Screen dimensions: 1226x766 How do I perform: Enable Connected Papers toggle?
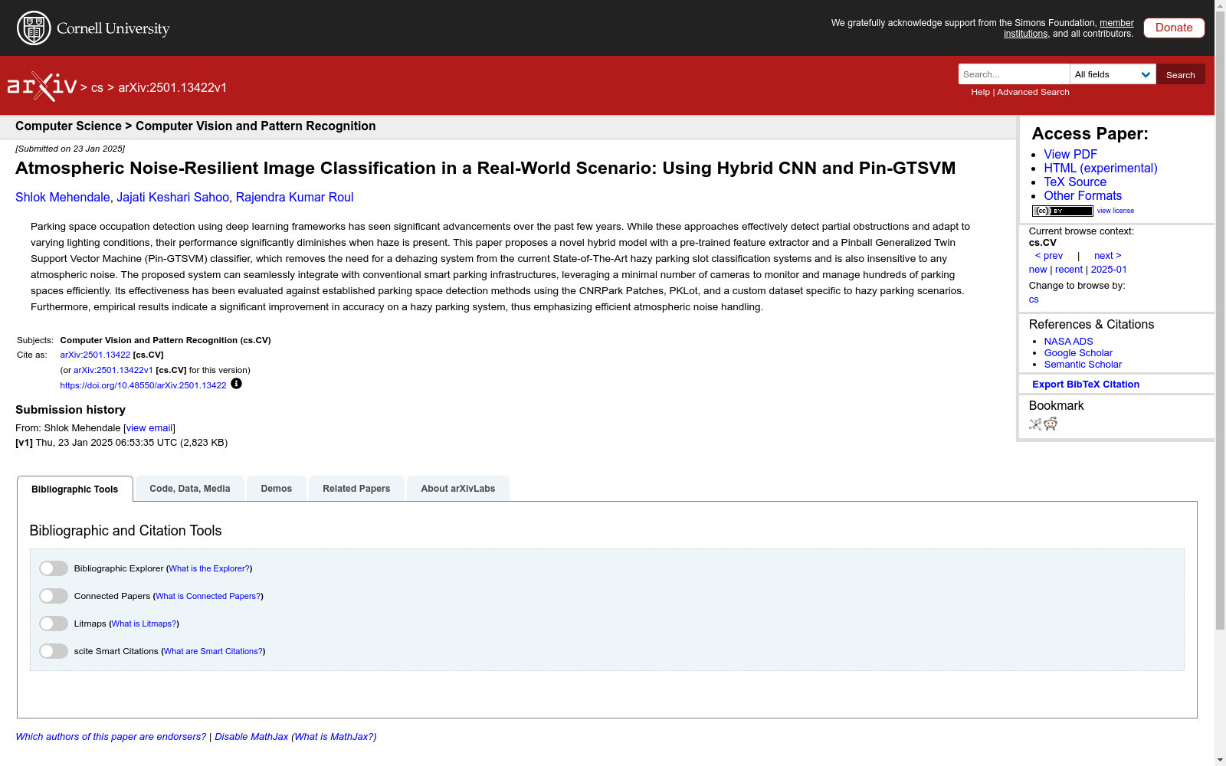click(x=54, y=596)
